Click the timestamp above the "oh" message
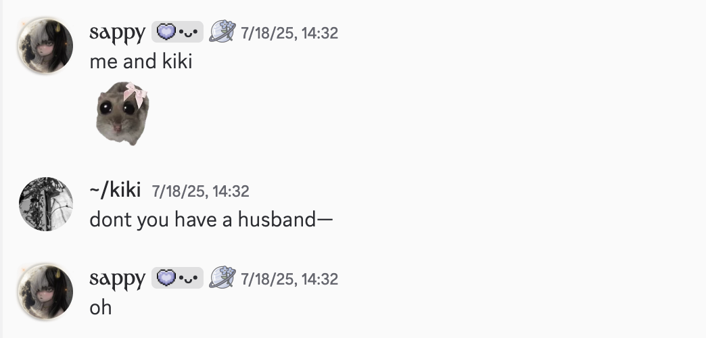 coord(289,279)
